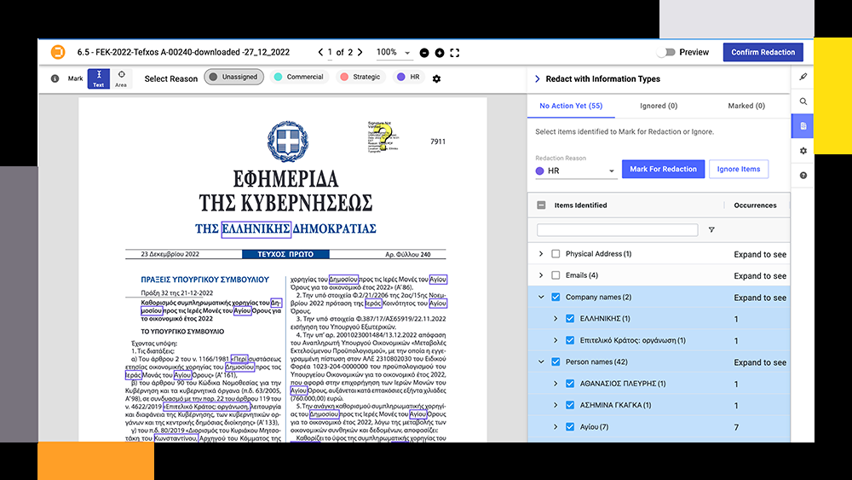
Task: Switch to Ignored tab
Action: point(659,106)
